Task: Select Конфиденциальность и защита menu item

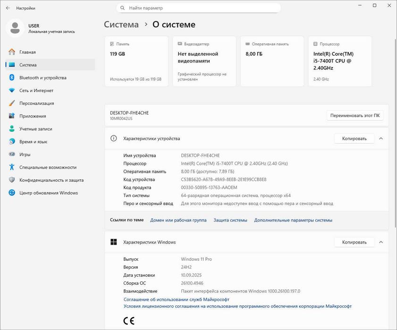Action: 51,180
